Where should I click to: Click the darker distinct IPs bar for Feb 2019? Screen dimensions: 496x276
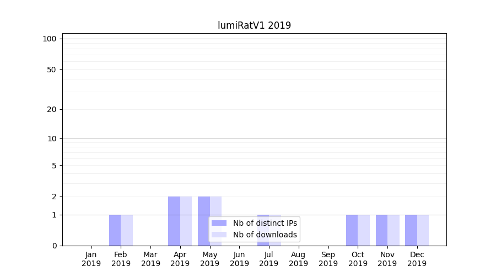(115, 230)
